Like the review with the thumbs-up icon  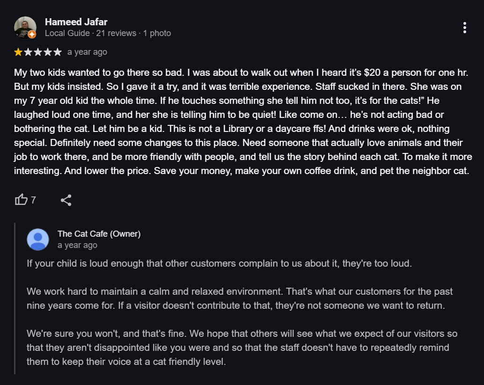(x=21, y=200)
